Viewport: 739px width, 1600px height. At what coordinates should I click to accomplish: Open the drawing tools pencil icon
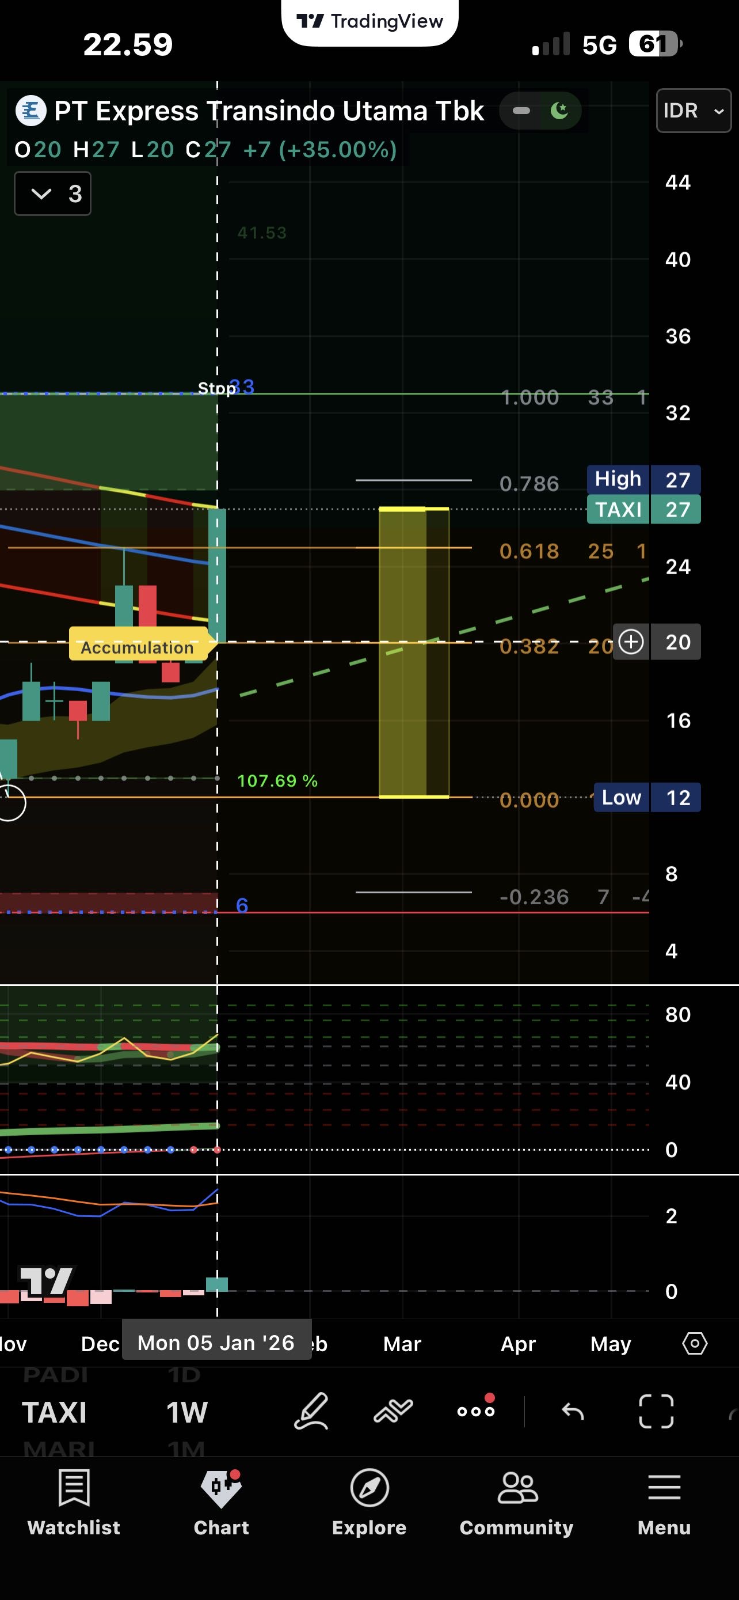point(311,1411)
